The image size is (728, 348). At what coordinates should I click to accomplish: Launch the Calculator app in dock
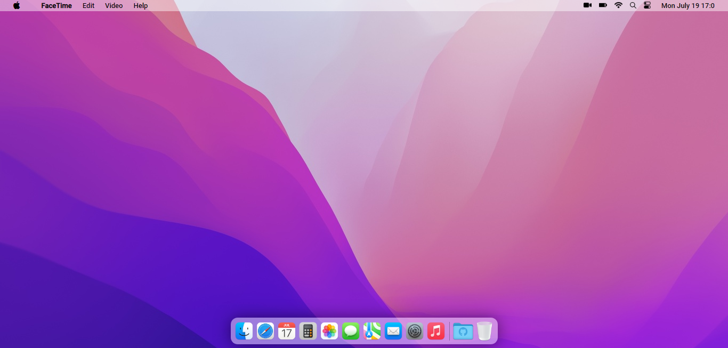click(308, 331)
